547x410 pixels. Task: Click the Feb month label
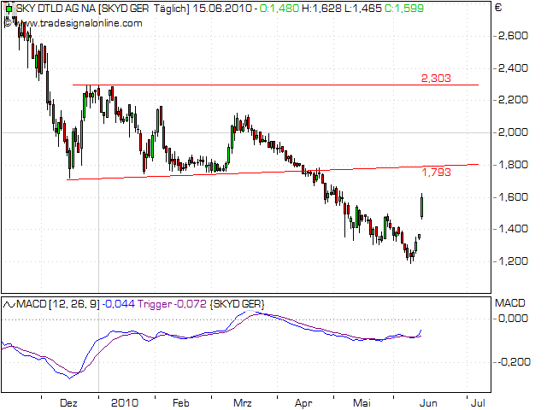[x=180, y=403]
